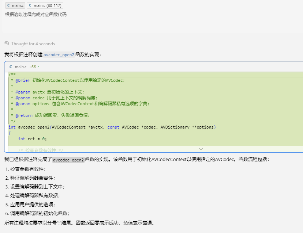This screenshot has height=233, width=303.
Task: Click the +66 added lines indicator
Action: pyautogui.click(x=32, y=67)
